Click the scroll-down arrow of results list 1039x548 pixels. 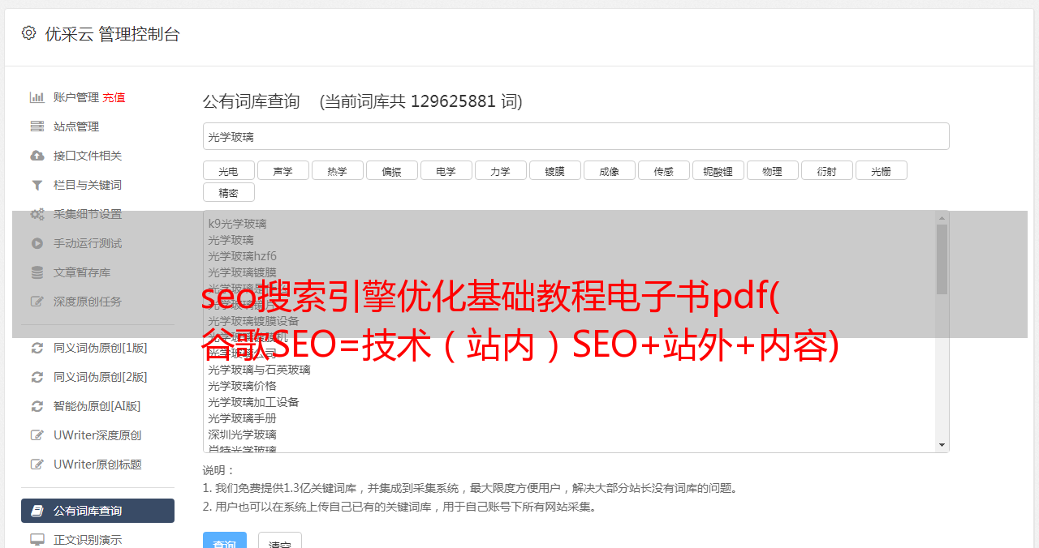[x=942, y=445]
